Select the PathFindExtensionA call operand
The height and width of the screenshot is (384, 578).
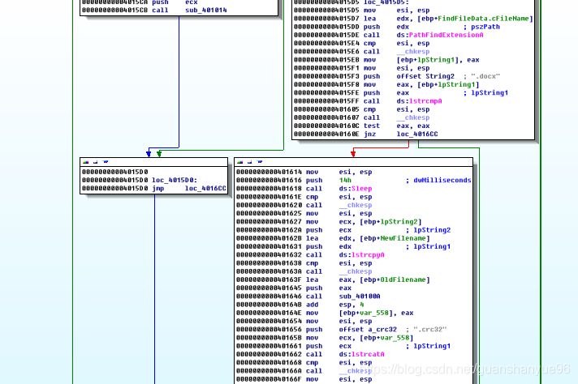point(440,35)
